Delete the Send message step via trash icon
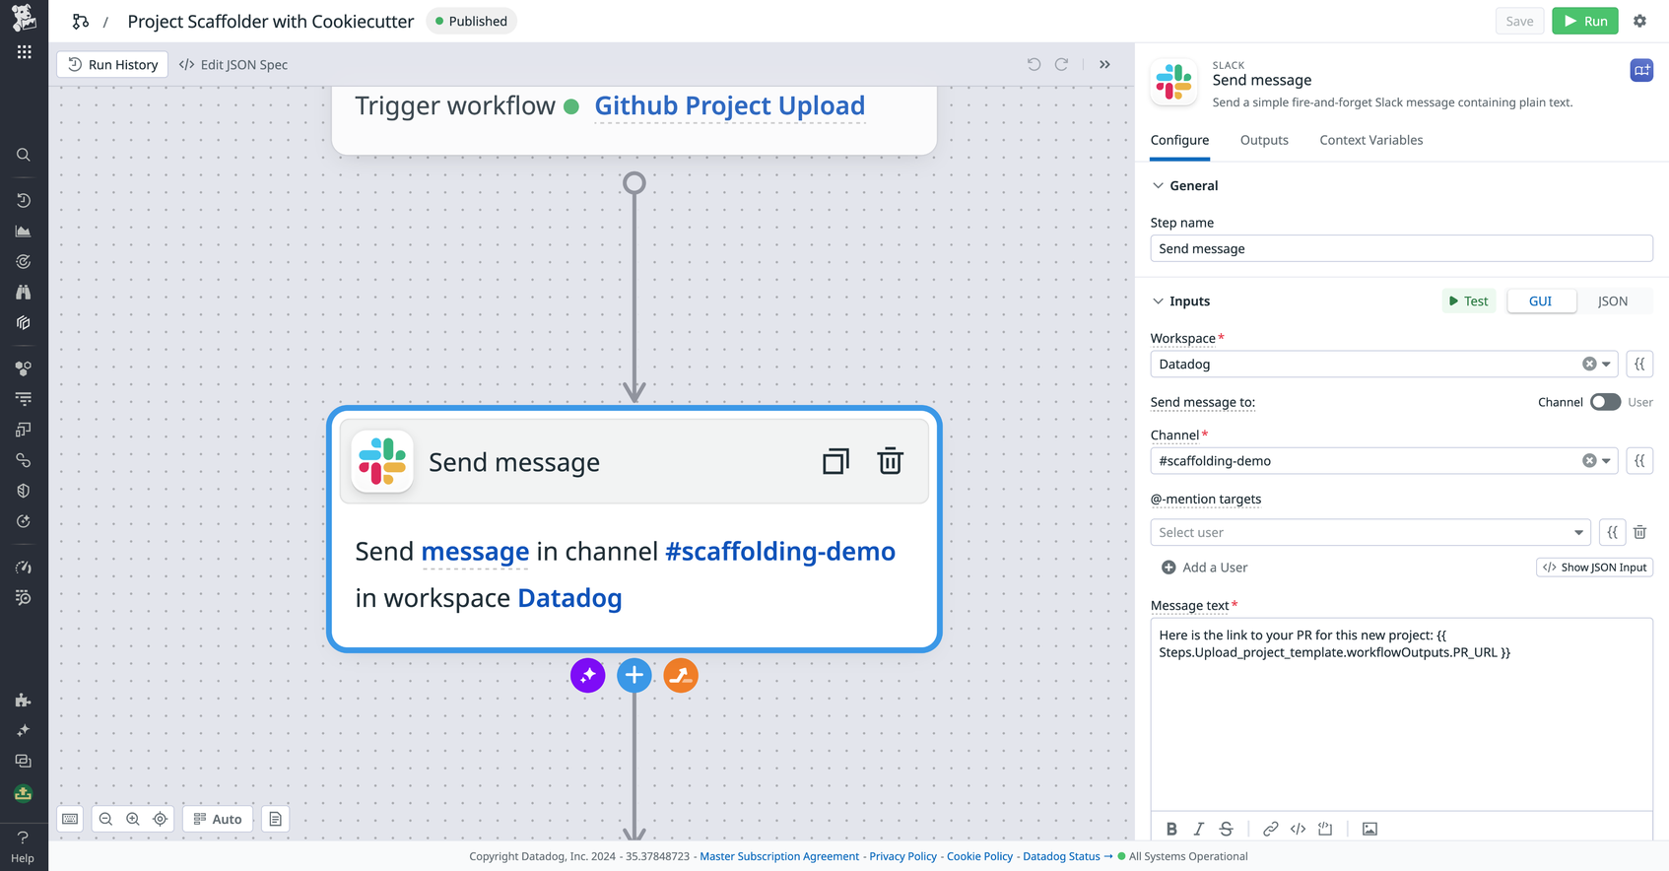The height and width of the screenshot is (871, 1669). pos(890,461)
